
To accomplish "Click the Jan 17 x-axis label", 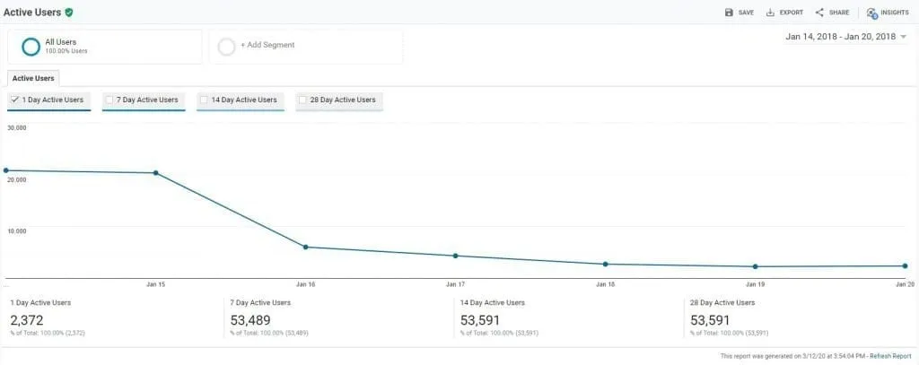I will point(455,284).
